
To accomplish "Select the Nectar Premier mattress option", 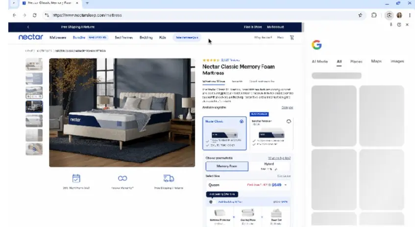I will 271,133.
